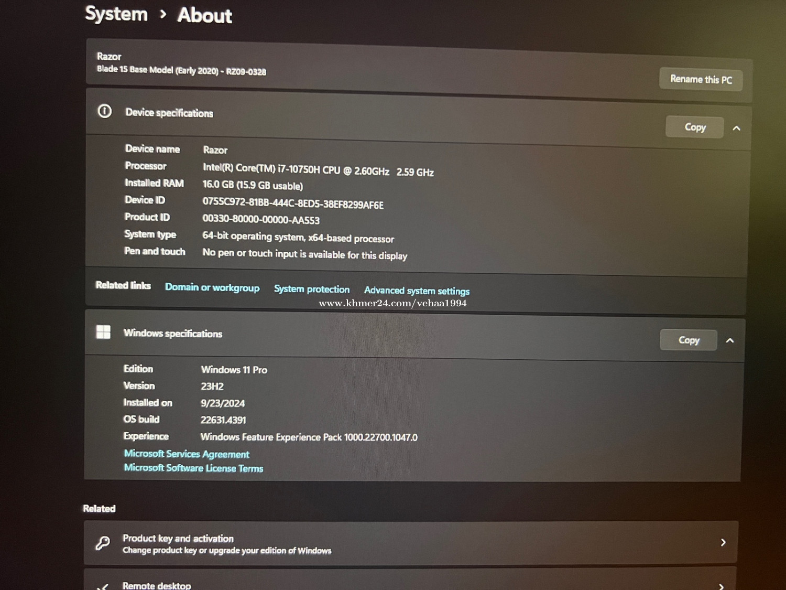Open Microsoft Software License Terms link
786x590 pixels.
tap(193, 468)
